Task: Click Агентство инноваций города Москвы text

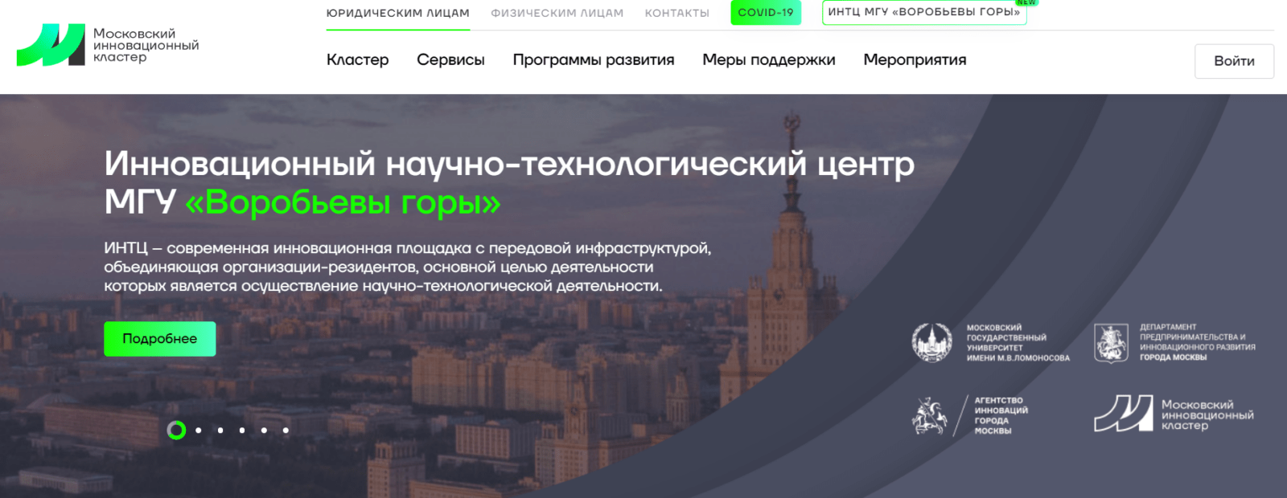Action: 1001,415
